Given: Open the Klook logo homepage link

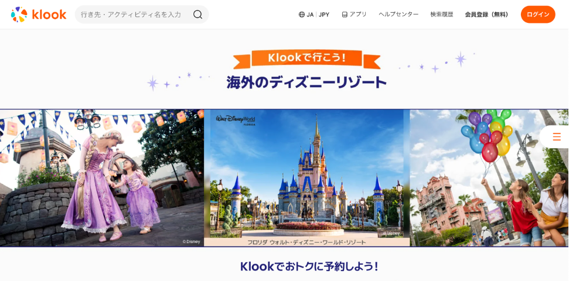Looking at the screenshot, I should (x=39, y=15).
